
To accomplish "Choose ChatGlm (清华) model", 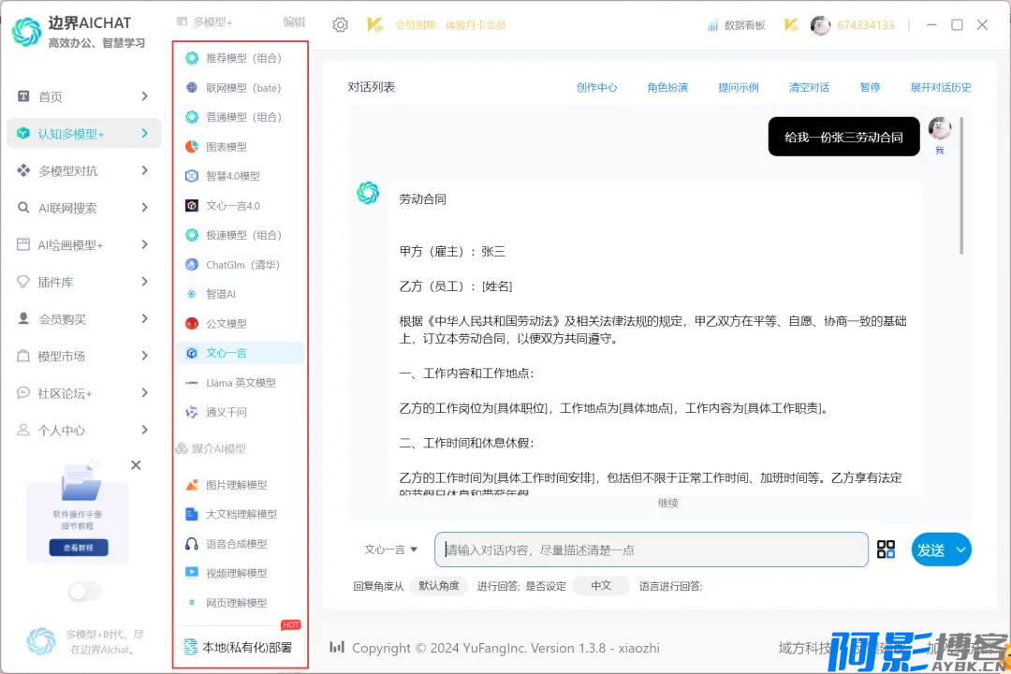I will [240, 265].
